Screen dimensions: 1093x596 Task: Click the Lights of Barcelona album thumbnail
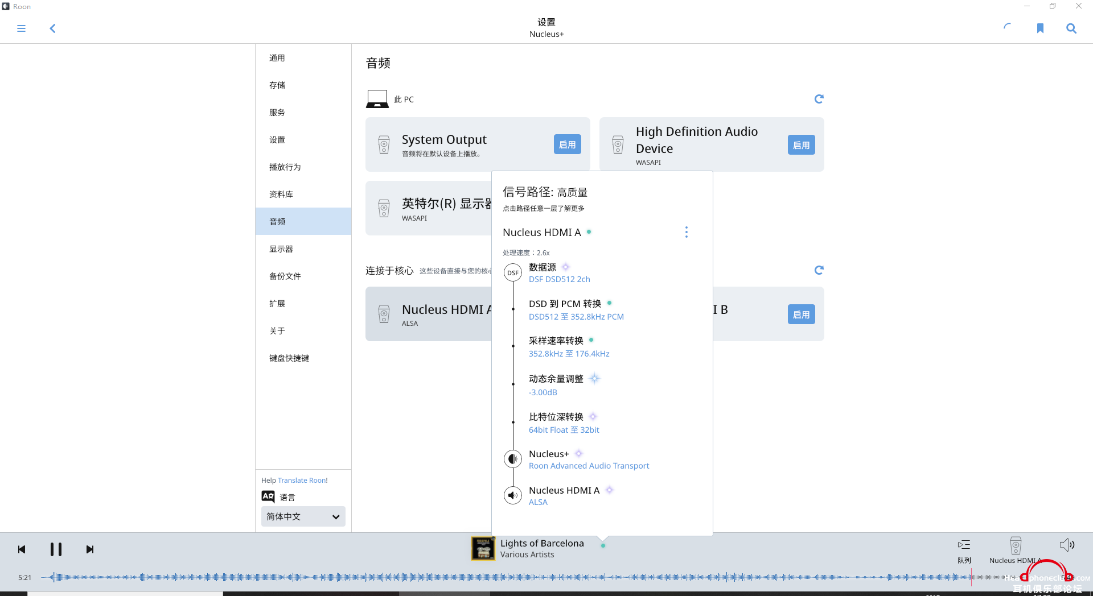(483, 548)
